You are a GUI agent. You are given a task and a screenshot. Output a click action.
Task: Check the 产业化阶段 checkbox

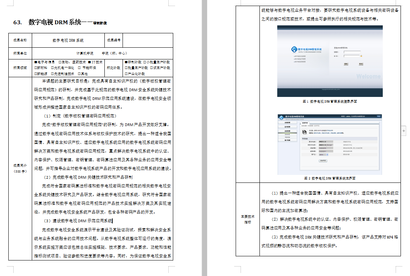126,74
